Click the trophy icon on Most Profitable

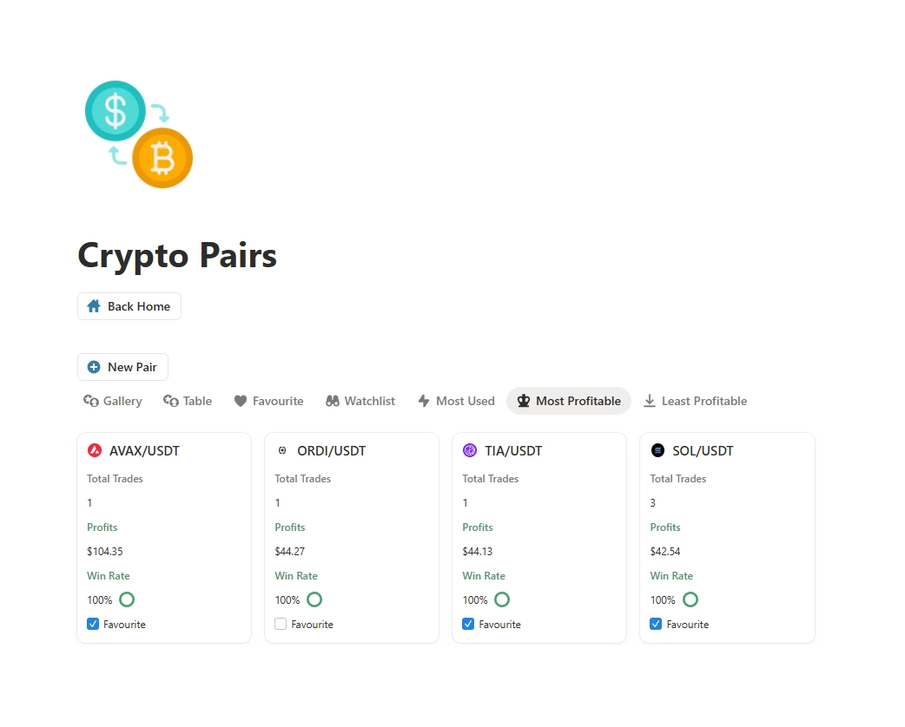(x=524, y=400)
